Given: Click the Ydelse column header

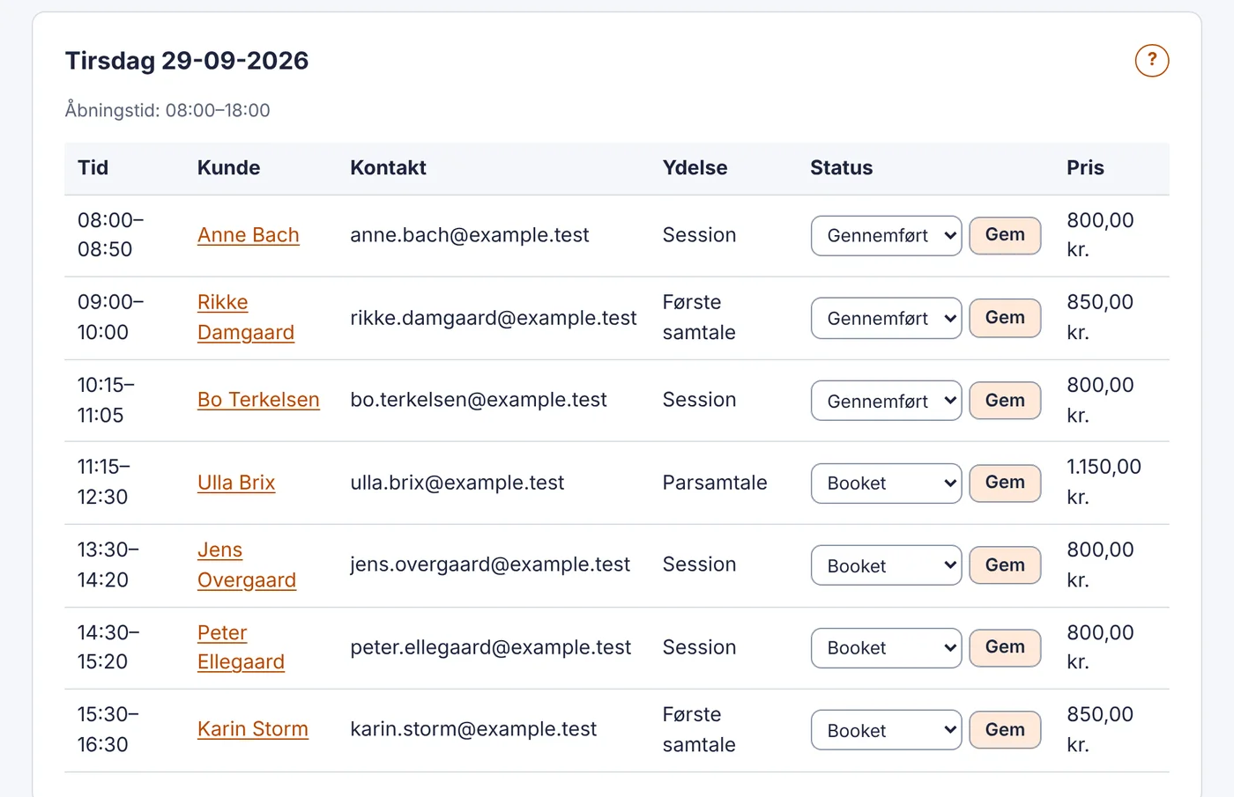Looking at the screenshot, I should (695, 168).
